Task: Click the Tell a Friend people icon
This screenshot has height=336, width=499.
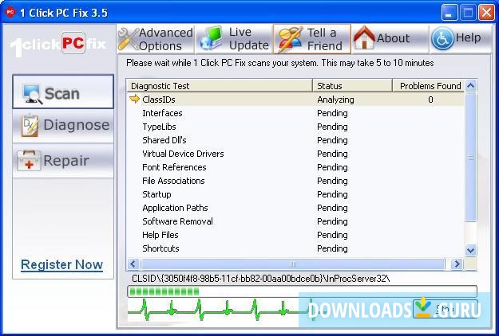Action: click(289, 39)
